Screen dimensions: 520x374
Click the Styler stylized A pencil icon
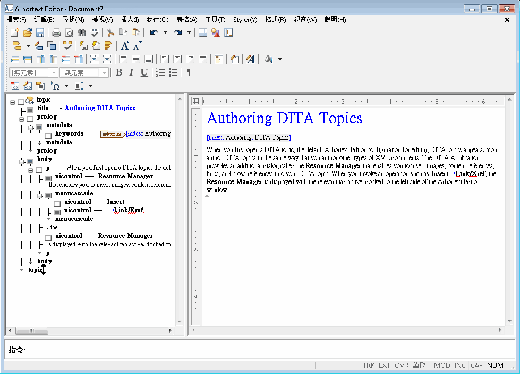click(x=250, y=59)
